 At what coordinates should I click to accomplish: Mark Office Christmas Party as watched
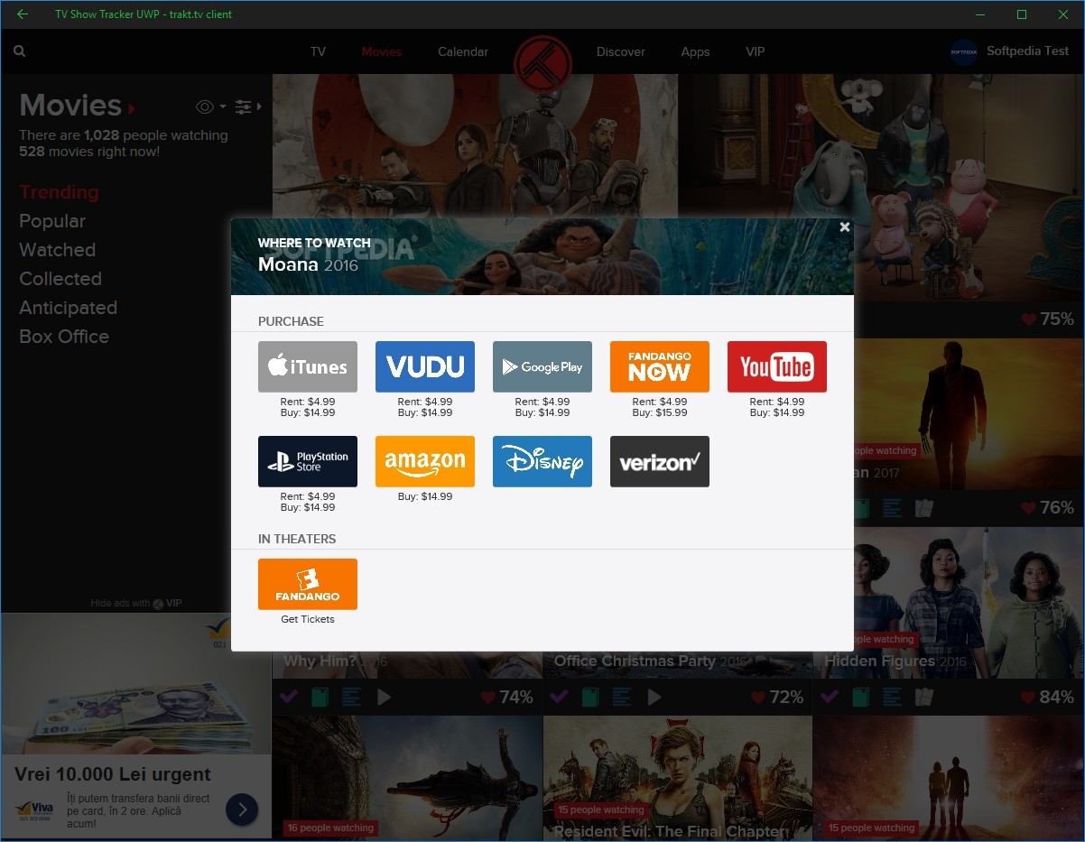[x=560, y=697]
